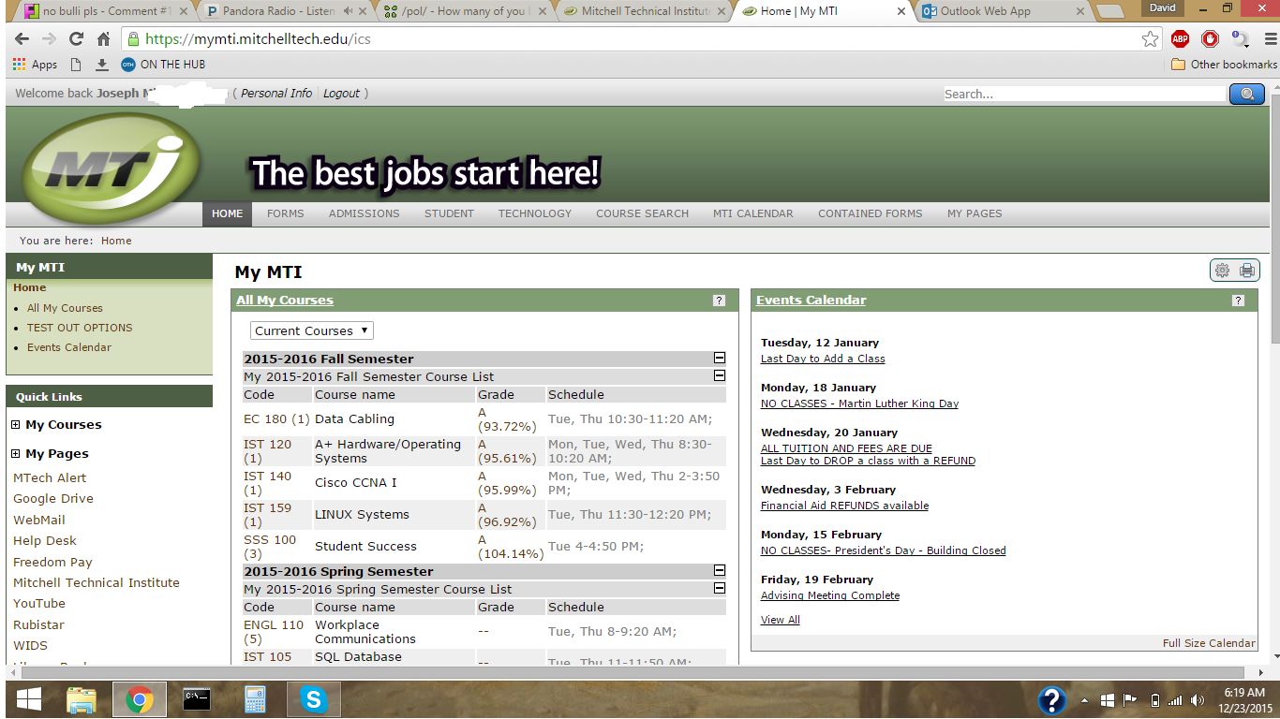1280x719 pixels.
Task: Bookmark page with star icon
Action: [1150, 39]
